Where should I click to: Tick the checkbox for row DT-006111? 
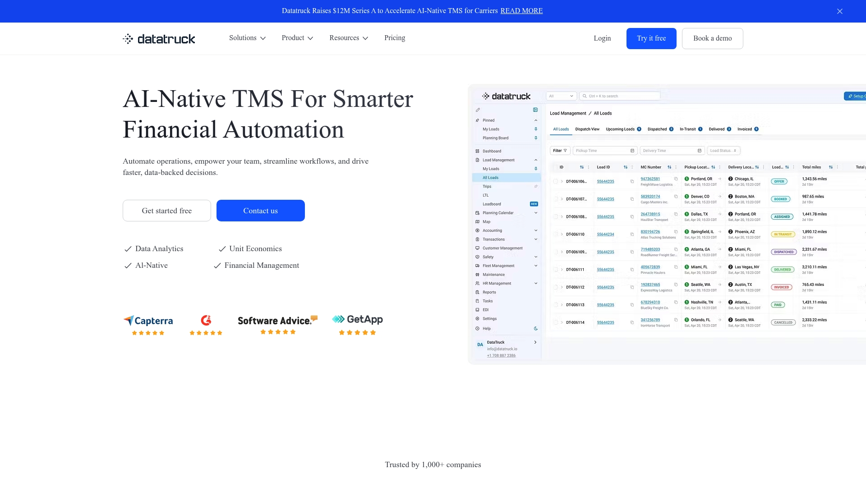pyautogui.click(x=555, y=270)
